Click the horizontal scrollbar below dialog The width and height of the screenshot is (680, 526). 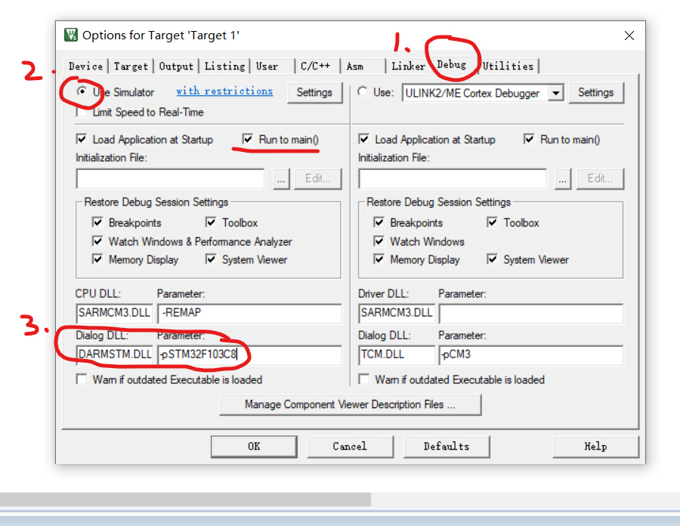tap(185, 499)
